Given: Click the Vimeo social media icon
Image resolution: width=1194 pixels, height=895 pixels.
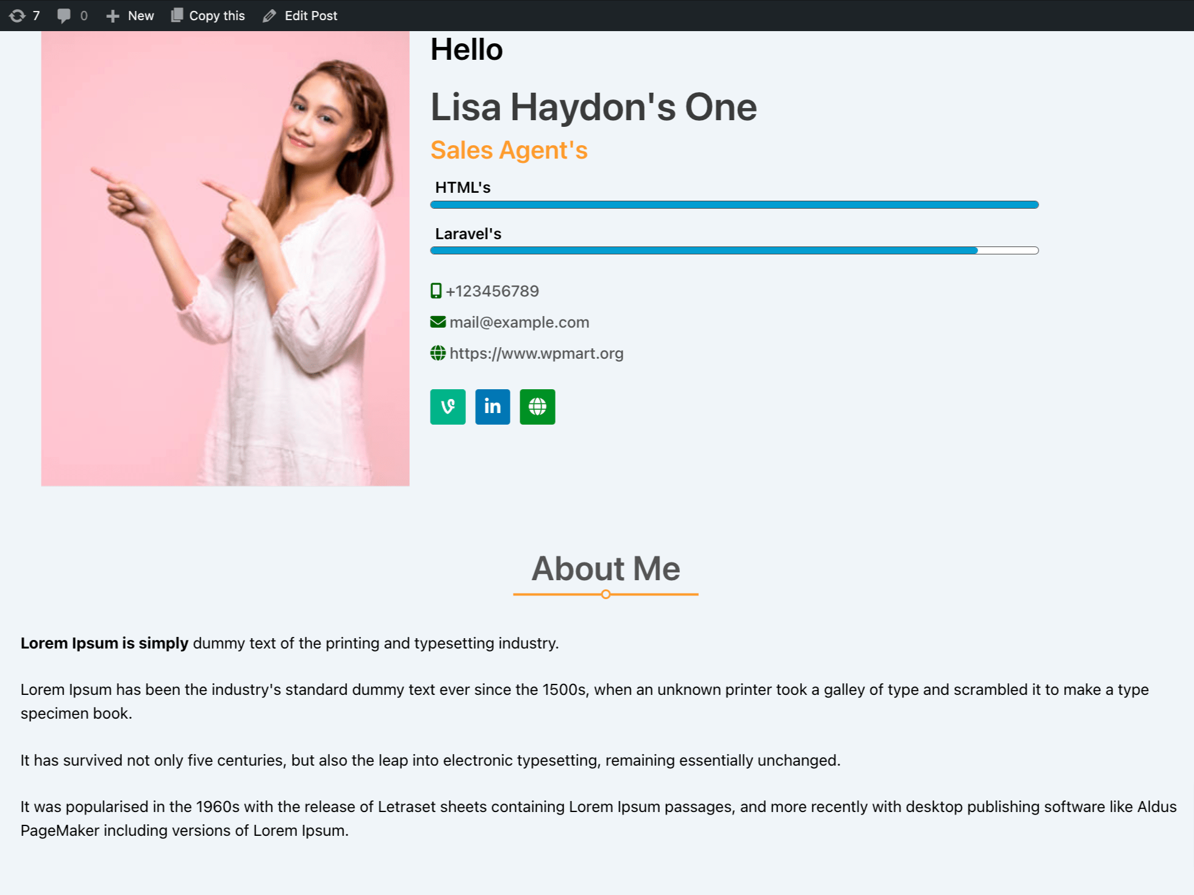Looking at the screenshot, I should pos(447,406).
